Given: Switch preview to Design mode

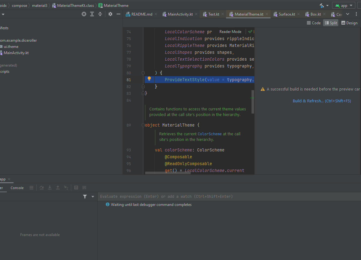Looking at the screenshot, I should tap(349, 23).
